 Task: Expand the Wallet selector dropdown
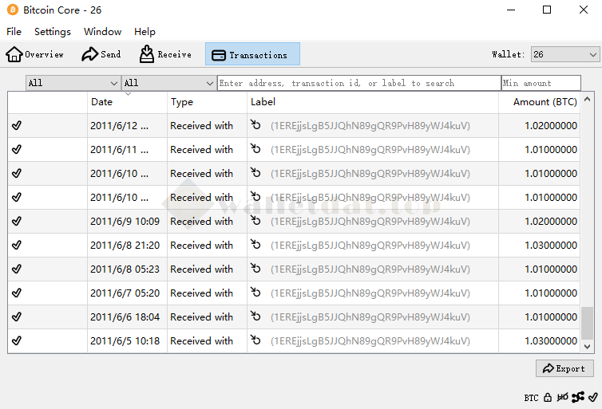pos(564,54)
